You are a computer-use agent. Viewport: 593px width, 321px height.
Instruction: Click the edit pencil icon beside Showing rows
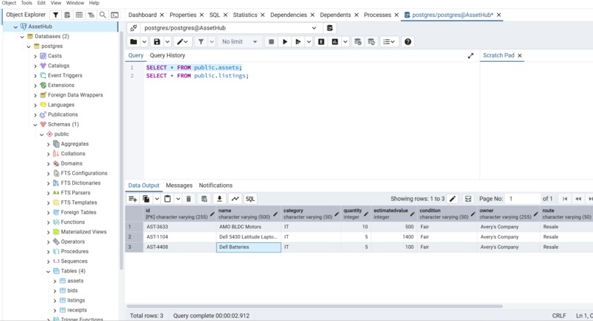[x=452, y=199]
